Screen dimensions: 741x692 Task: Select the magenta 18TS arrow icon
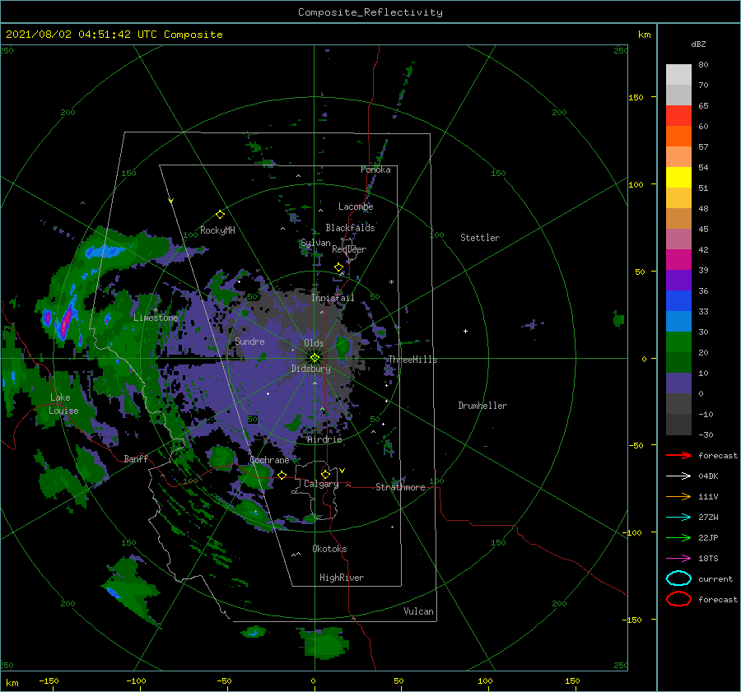point(678,559)
